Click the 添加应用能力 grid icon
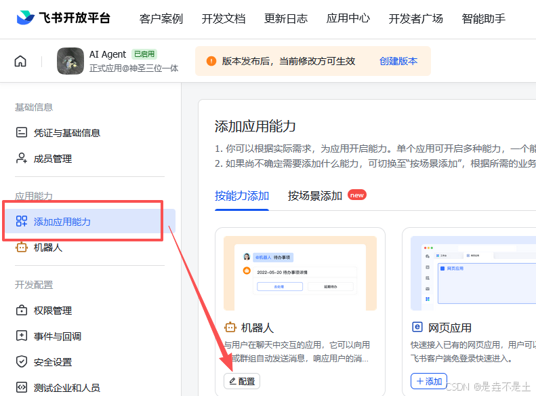Viewport: 536px width, 396px height. point(22,221)
